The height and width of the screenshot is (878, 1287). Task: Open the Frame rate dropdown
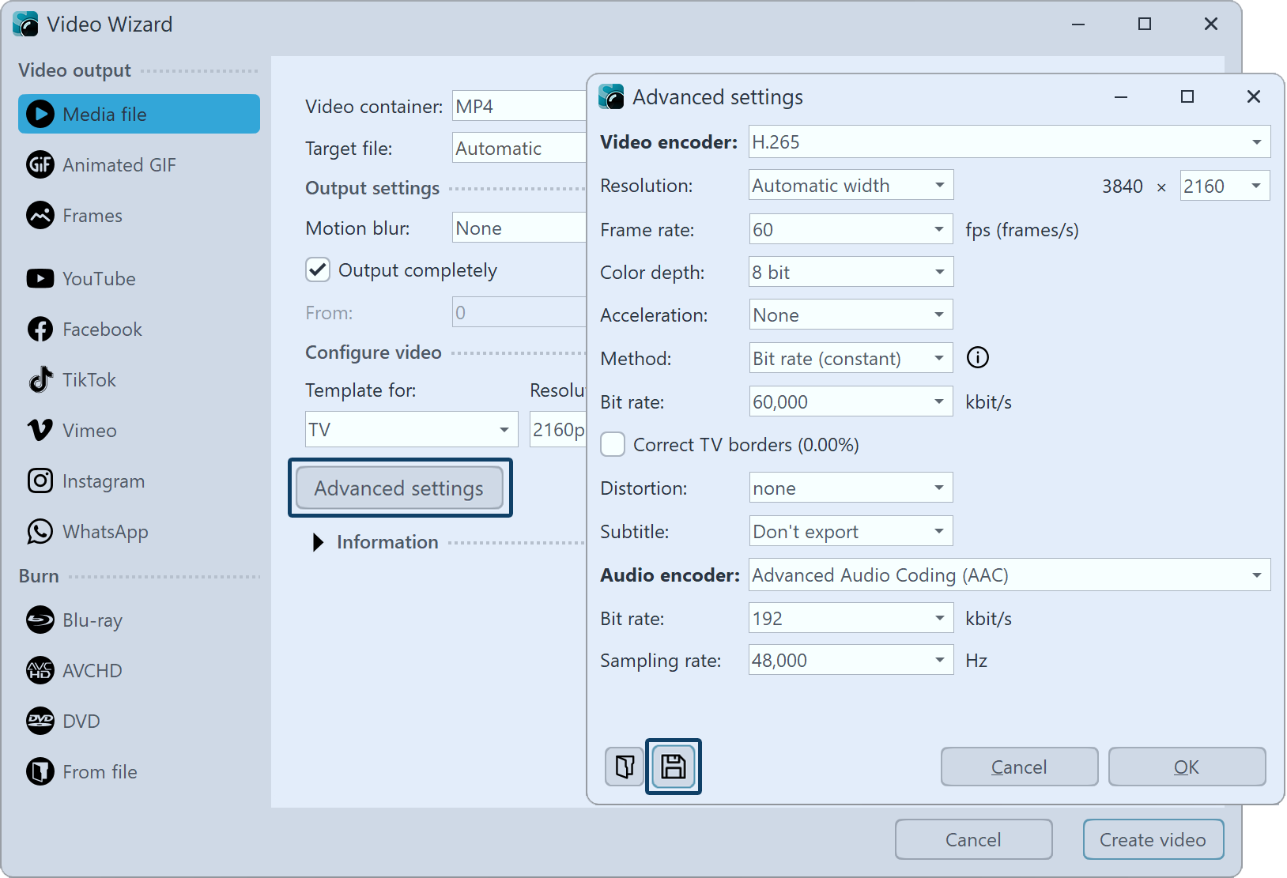pos(851,230)
